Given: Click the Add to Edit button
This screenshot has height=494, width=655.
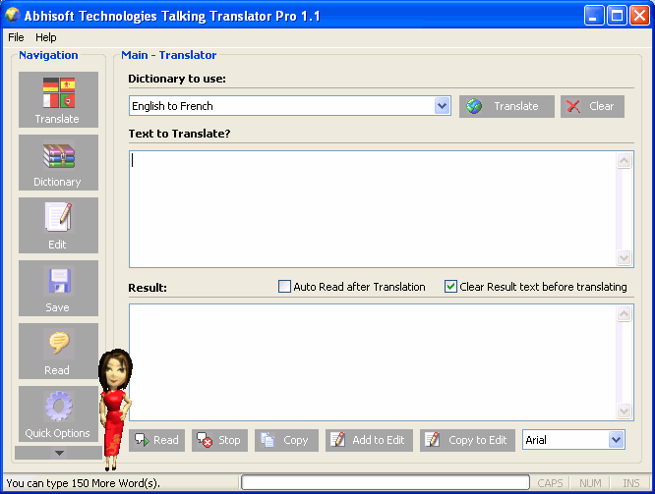Looking at the screenshot, I should pyautogui.click(x=369, y=440).
